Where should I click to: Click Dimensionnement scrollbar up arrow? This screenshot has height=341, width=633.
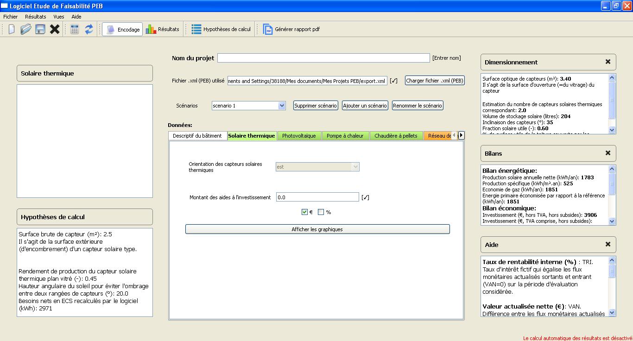[x=612, y=78]
